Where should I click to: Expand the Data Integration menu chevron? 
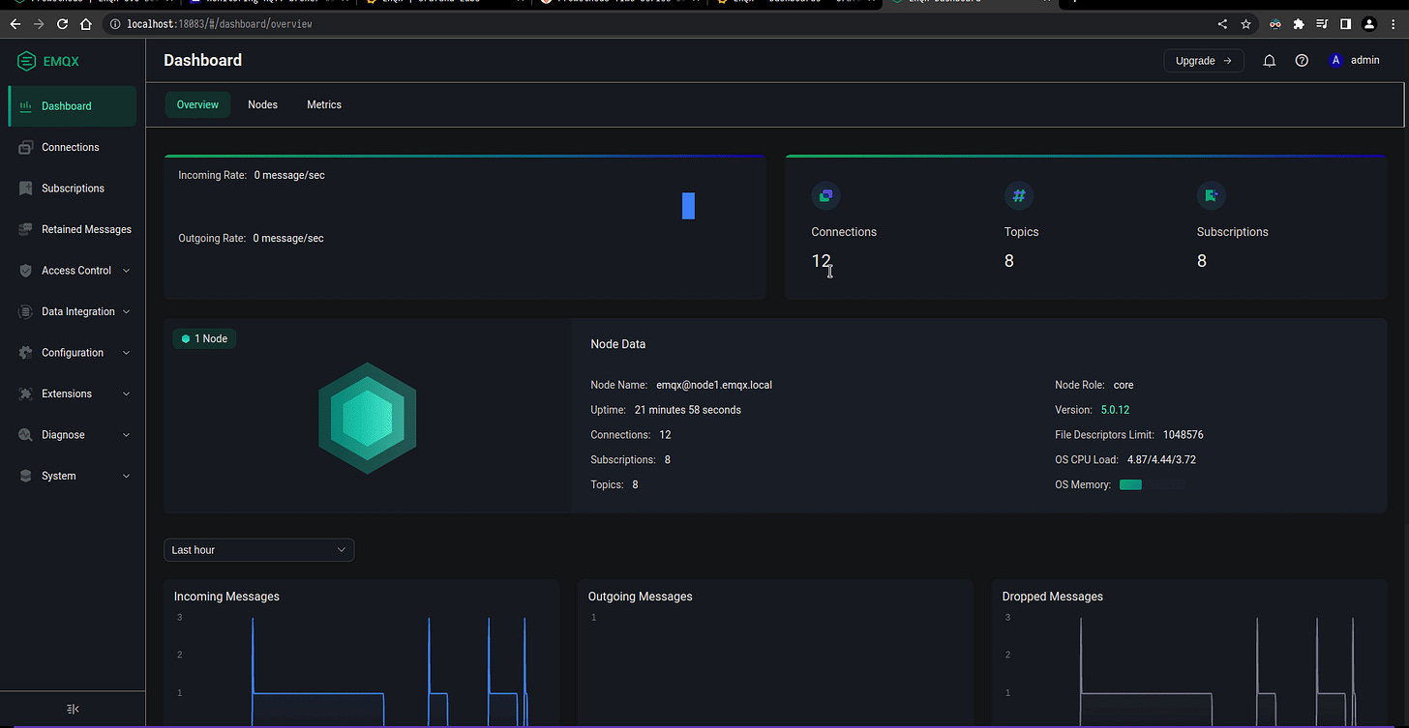[x=127, y=311]
